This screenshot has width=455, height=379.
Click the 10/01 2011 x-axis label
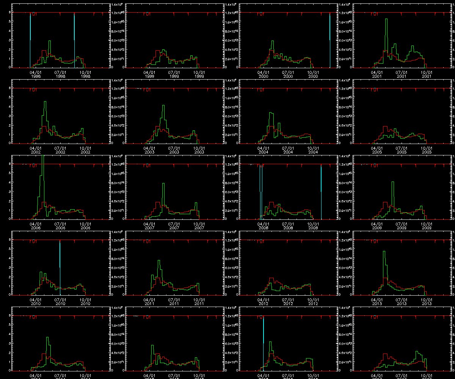tap(199, 302)
